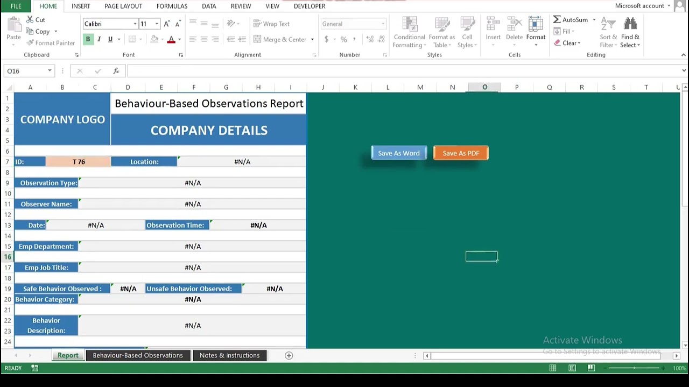Image resolution: width=689 pixels, height=387 pixels.
Task: Switch to Page Layout view icon
Action: pyautogui.click(x=572, y=368)
